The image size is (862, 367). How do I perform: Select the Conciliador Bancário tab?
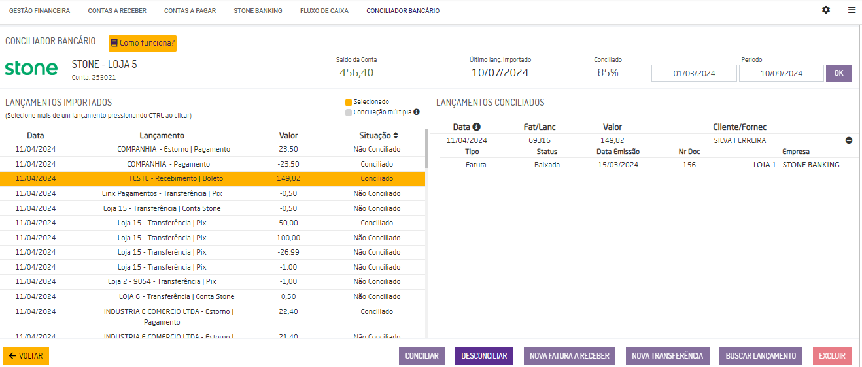pyautogui.click(x=403, y=11)
